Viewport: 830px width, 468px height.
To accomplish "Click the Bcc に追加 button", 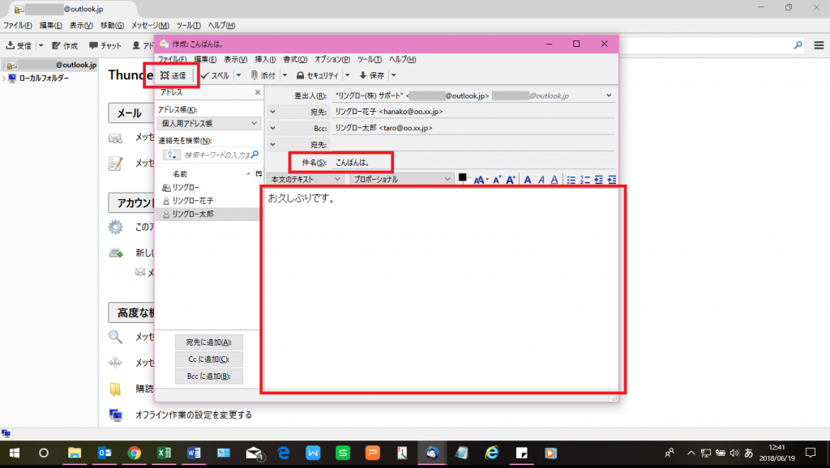I will coord(209,376).
